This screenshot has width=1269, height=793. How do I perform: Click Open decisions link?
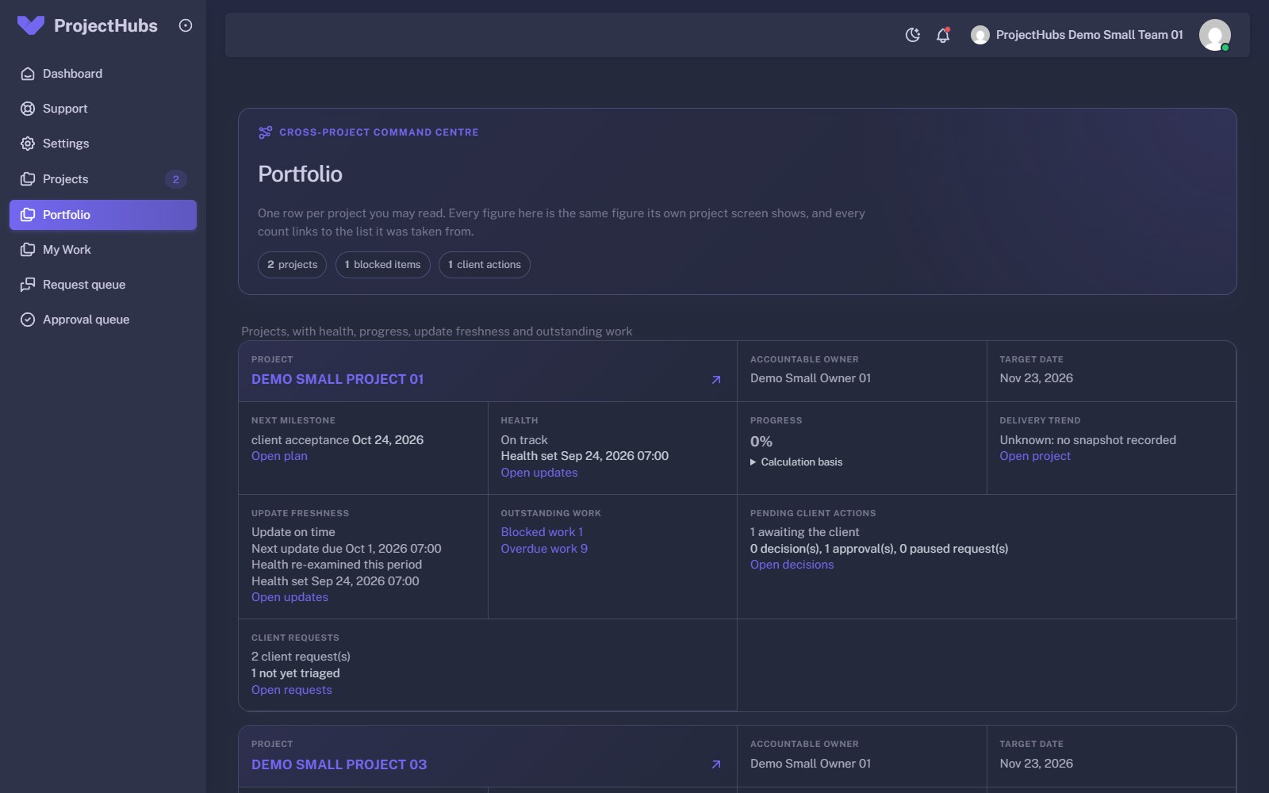(792, 565)
